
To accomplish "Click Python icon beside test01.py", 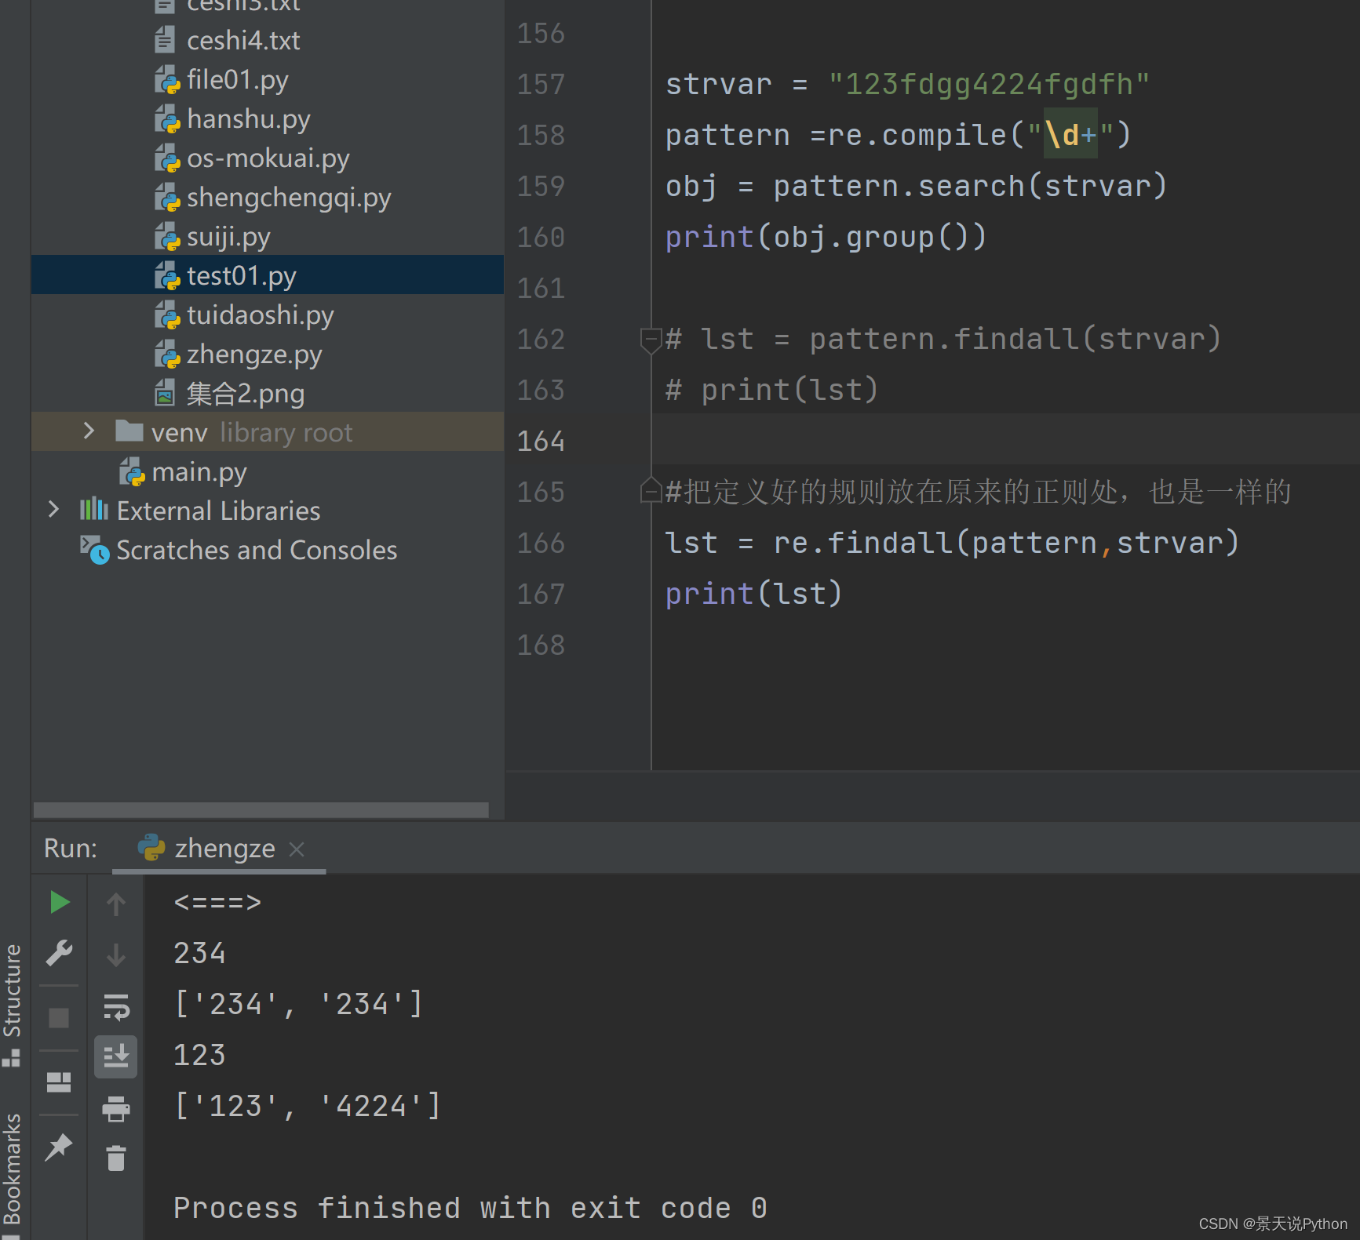I will click(x=167, y=275).
